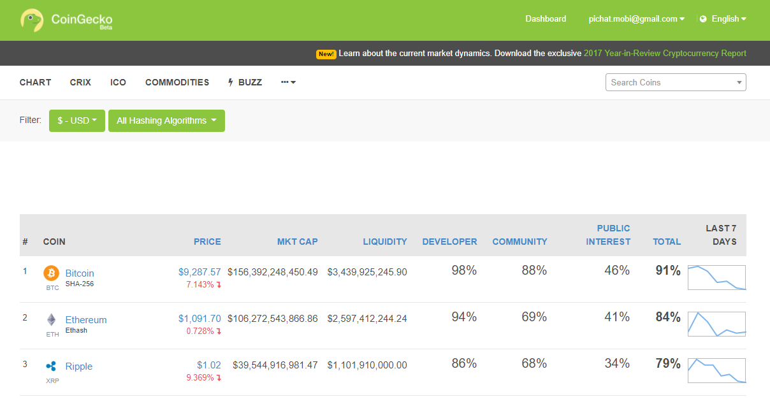Screen dimensions: 770x399
Task: Click Ethereum's 69% community score
Action: tap(534, 317)
